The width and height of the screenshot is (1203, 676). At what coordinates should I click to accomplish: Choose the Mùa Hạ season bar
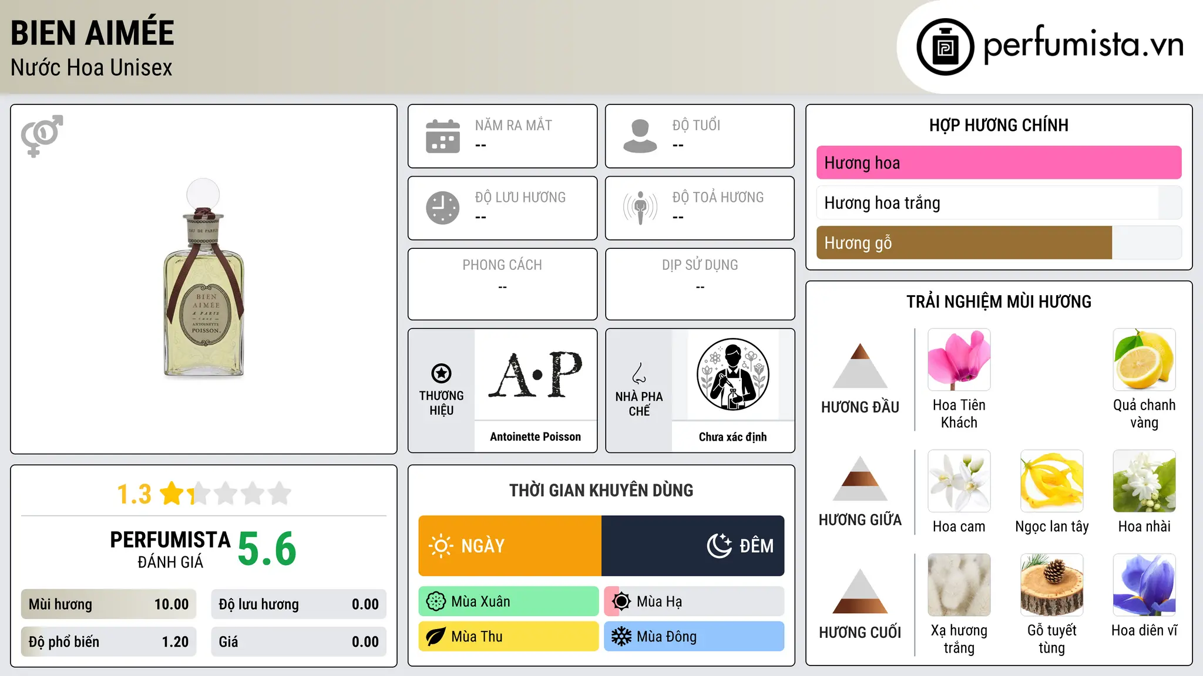coord(694,601)
